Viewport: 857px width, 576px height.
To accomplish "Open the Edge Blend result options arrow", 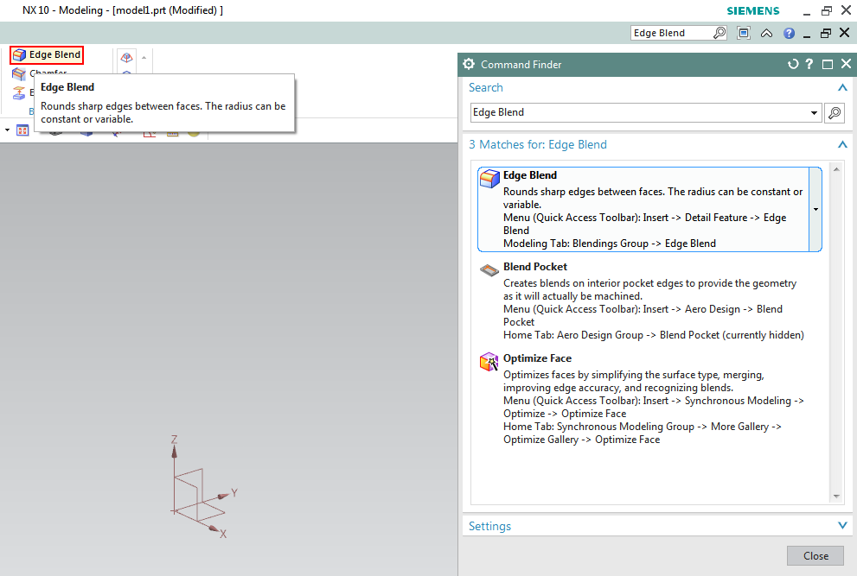I will pos(815,209).
